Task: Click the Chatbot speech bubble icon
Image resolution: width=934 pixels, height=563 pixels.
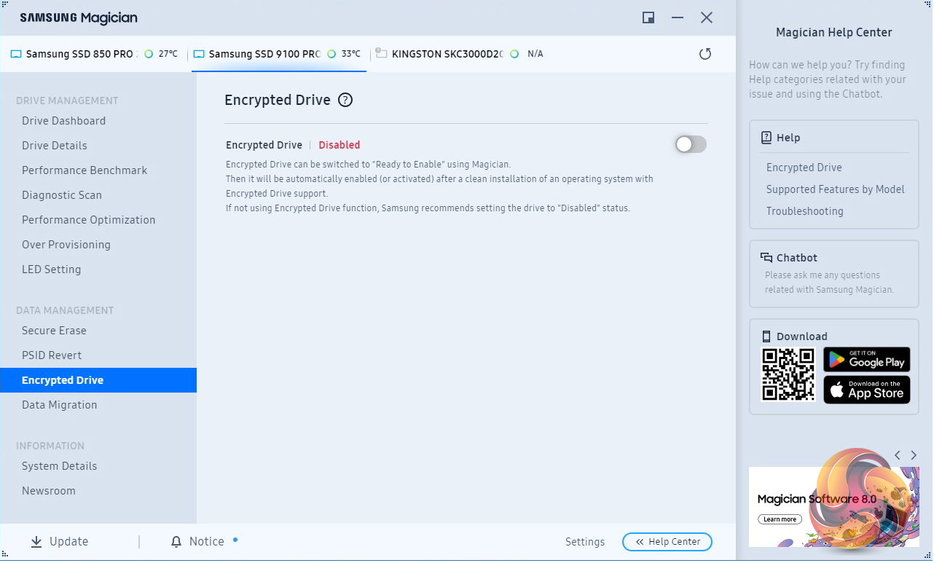Action: point(766,258)
